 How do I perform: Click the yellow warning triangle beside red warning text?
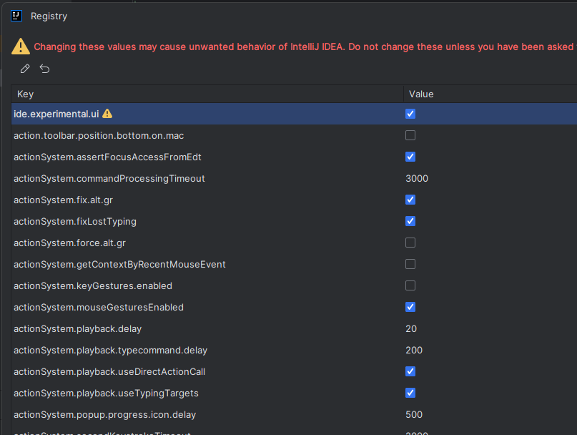[21, 47]
